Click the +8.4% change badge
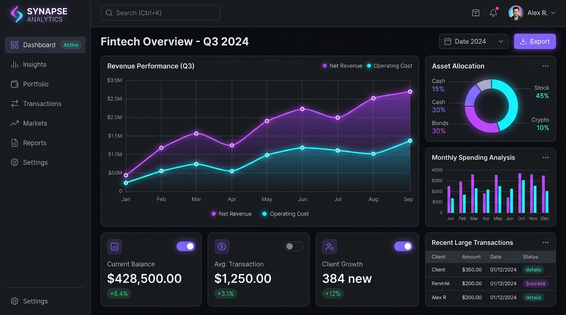The width and height of the screenshot is (566, 315). click(119, 294)
